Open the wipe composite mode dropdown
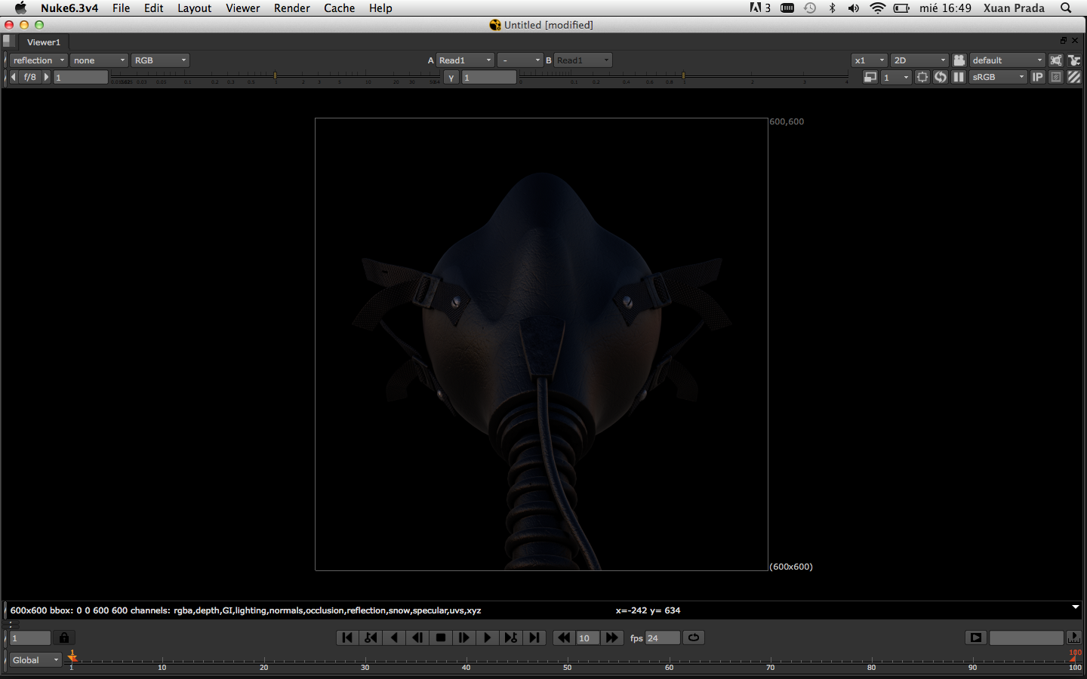The image size is (1087, 679). pos(520,60)
